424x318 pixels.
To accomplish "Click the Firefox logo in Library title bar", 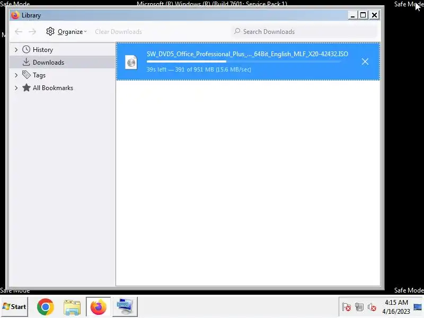I will [x=15, y=15].
